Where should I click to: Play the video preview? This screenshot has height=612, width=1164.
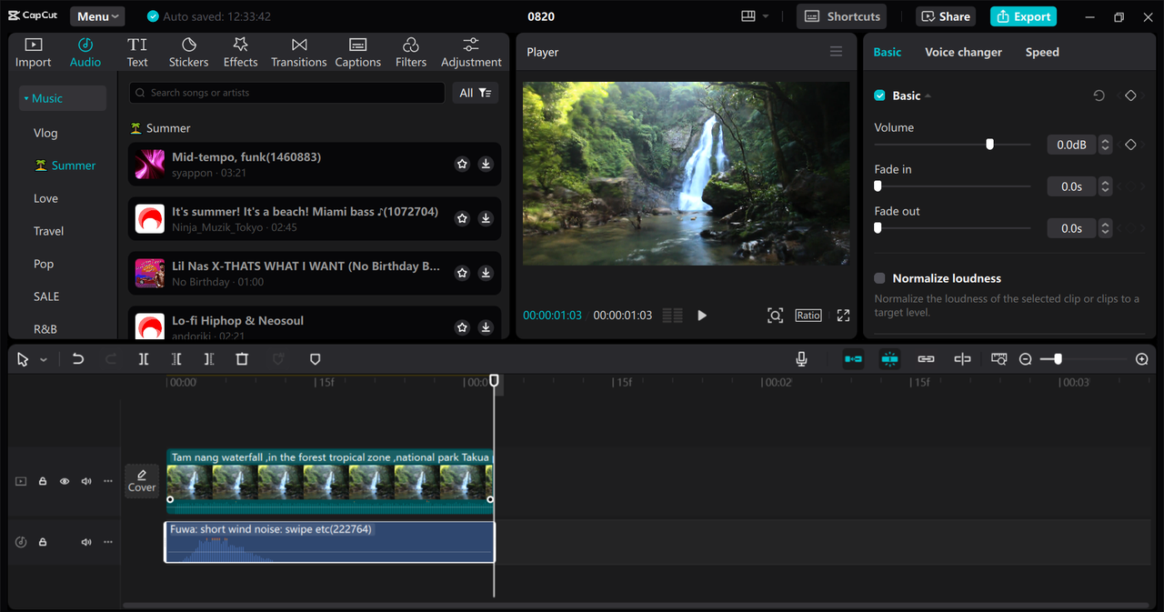point(702,316)
